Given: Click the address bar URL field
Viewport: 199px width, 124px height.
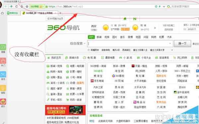Looking at the screenshot, I should click(99, 6).
